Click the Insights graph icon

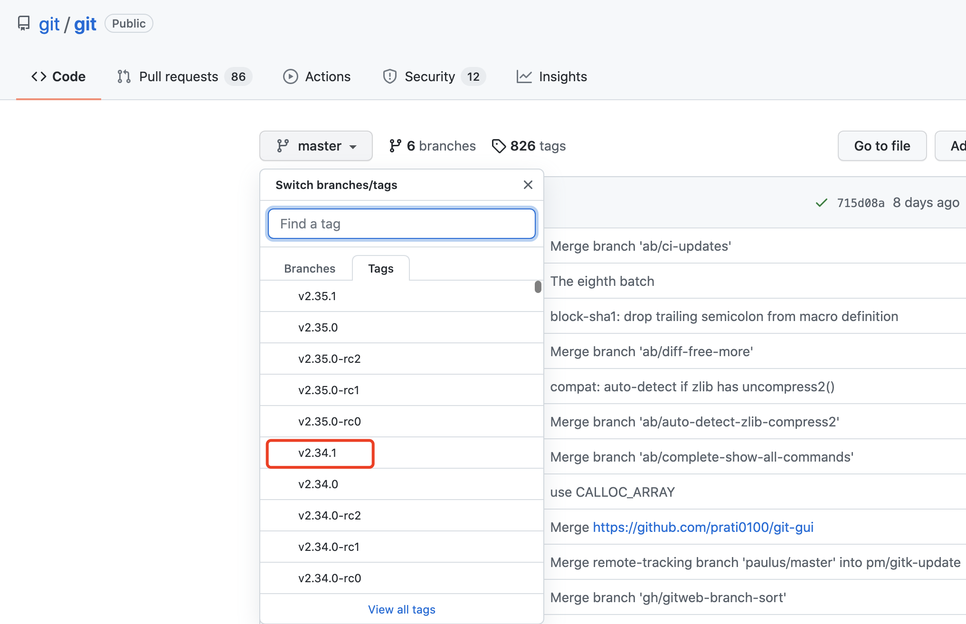click(524, 76)
